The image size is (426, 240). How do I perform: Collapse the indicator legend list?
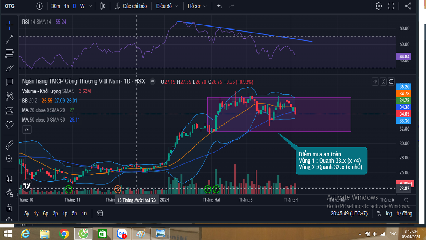27,130
